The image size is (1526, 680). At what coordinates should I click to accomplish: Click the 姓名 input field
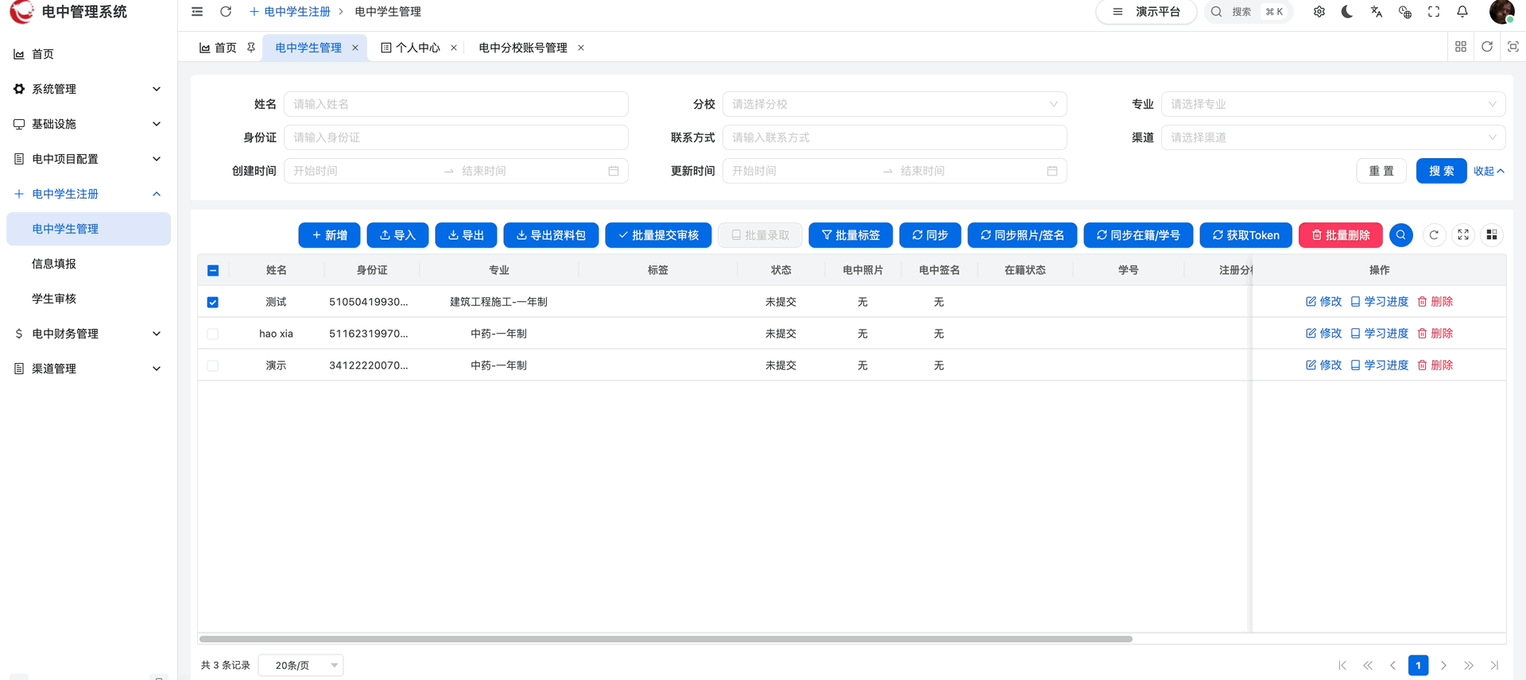click(455, 104)
